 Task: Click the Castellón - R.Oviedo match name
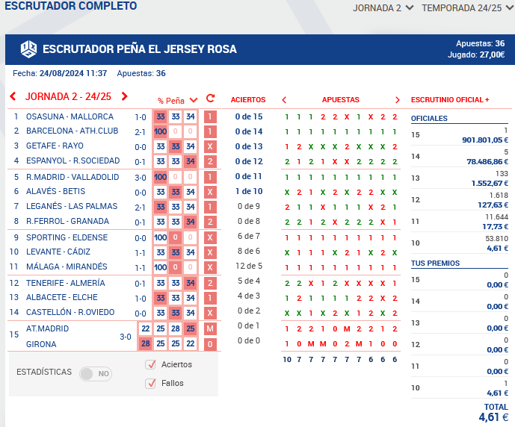tap(70, 312)
